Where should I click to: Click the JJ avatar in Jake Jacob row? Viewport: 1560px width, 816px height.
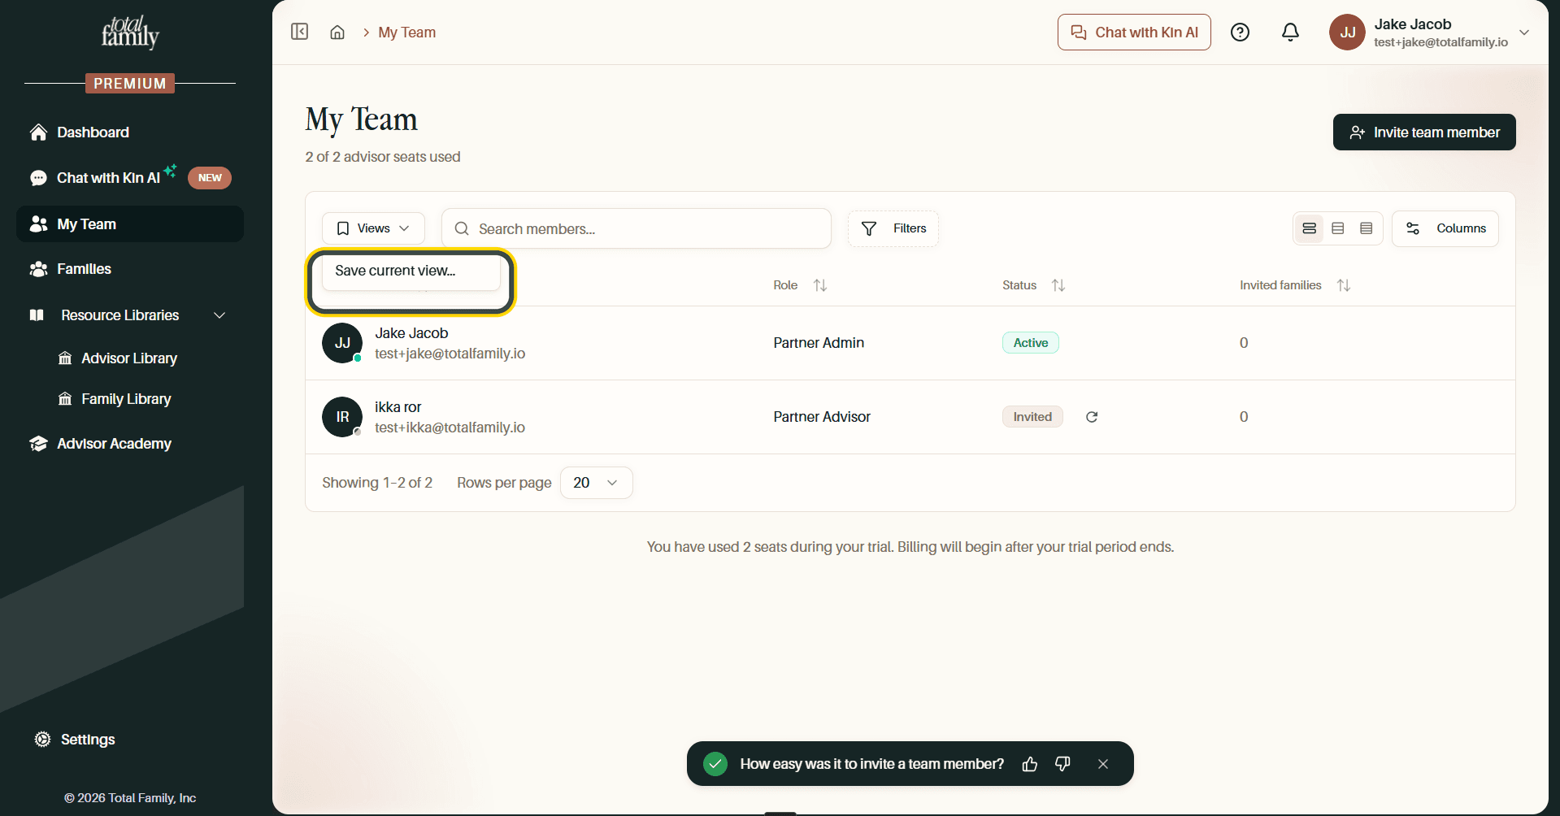pyautogui.click(x=342, y=343)
